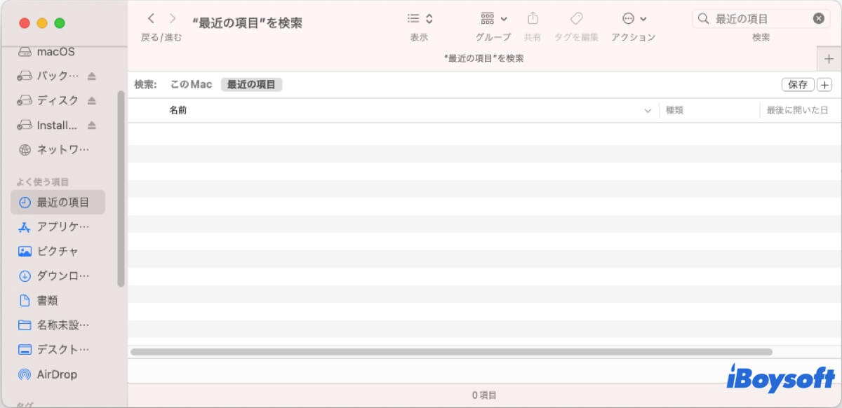Eject the バック… volume in the sidebar
The height and width of the screenshot is (408, 842).
(92, 76)
